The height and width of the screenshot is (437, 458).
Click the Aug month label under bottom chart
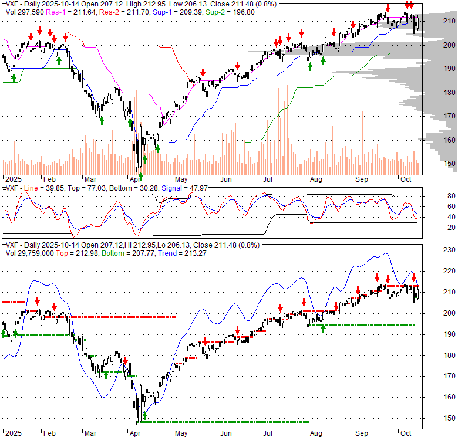pyautogui.click(x=316, y=433)
